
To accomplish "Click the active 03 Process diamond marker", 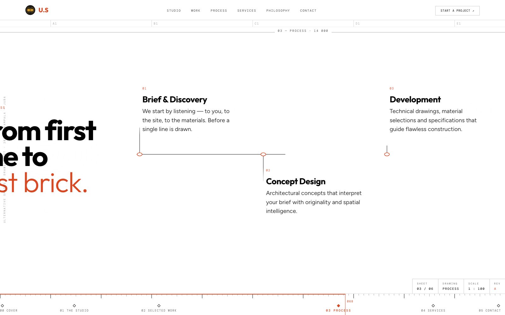I will coord(338,306).
